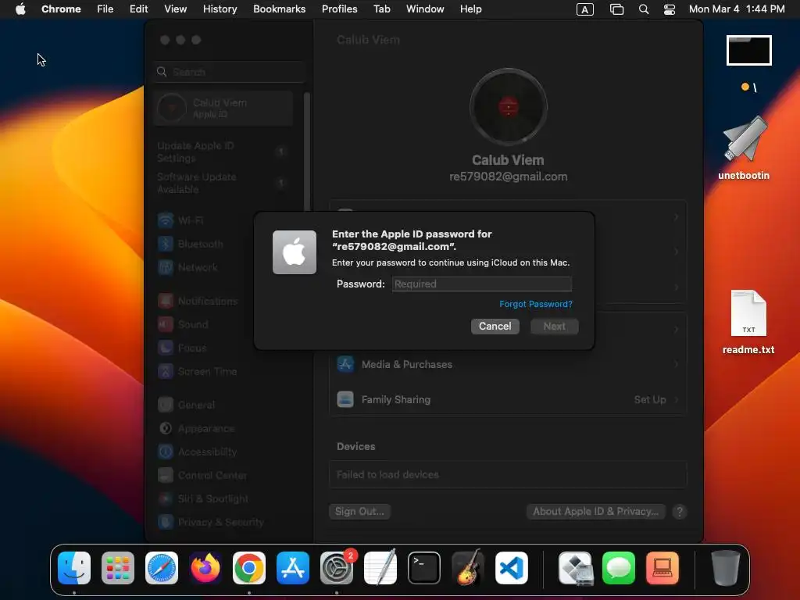
Task: Open the Help menu
Action: [470, 9]
